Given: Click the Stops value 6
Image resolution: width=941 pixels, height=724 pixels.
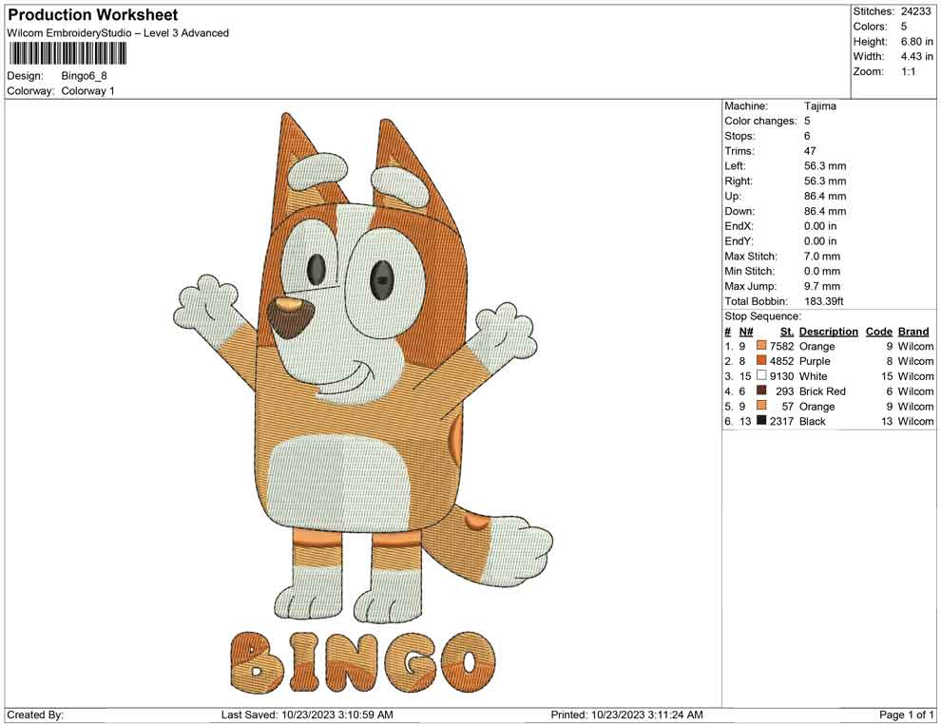Looking at the screenshot, I should click(x=807, y=136).
